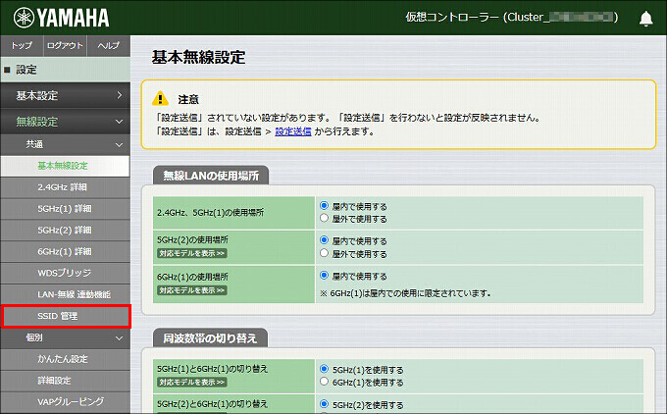
Task: Click 対応モデルを表示 under 5GHz(1)と6GHz(1)の切り替え
Action: coord(192,383)
